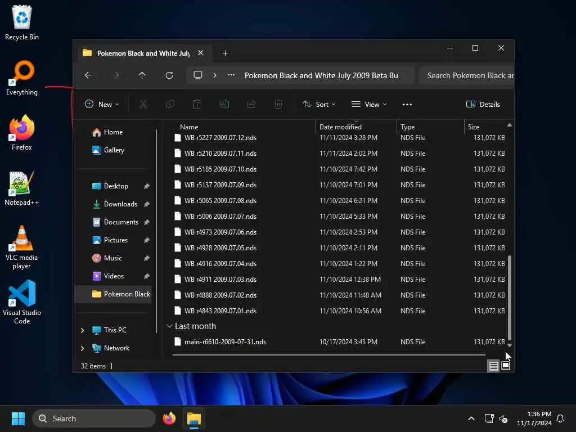
Task: Click the Paste toolbar icon
Action: pos(197,104)
